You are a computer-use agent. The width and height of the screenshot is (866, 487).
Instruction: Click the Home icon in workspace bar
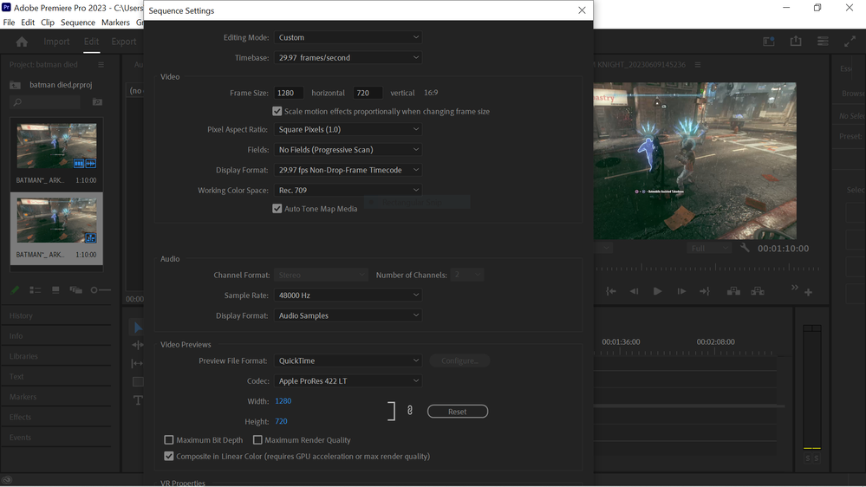coord(22,42)
